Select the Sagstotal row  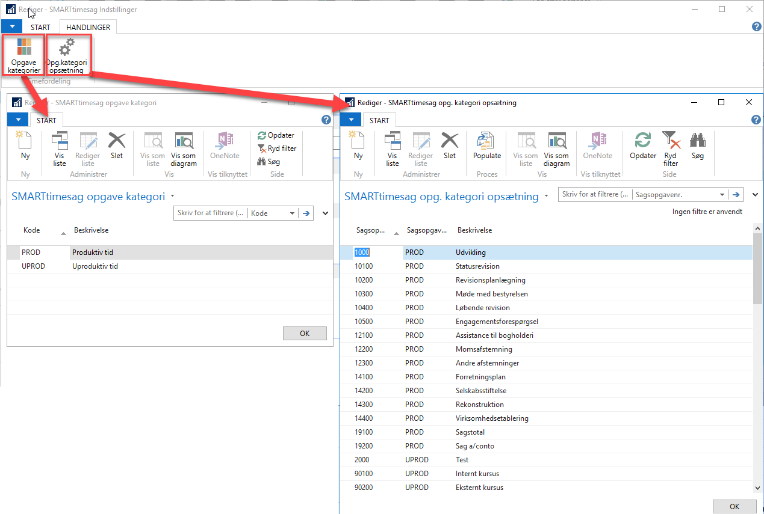(x=547, y=432)
